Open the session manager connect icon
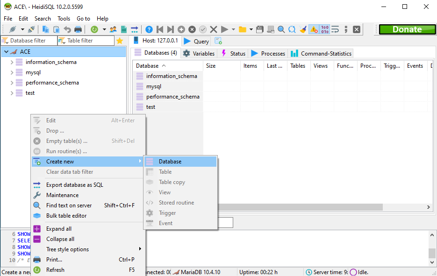Image resolution: width=437 pixels, height=276 pixels. click(13, 29)
